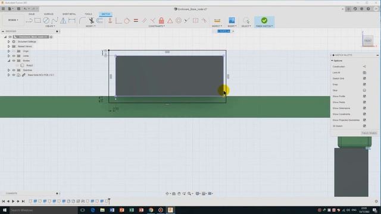Click the Select cursor tool icon
This screenshot has width=381, height=214.
pyautogui.click(x=246, y=21)
